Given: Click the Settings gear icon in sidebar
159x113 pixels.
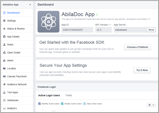Looking at the screenshot, I should click(x=4, y=21).
